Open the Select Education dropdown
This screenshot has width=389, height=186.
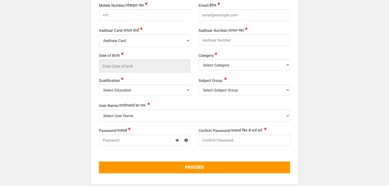point(145,90)
